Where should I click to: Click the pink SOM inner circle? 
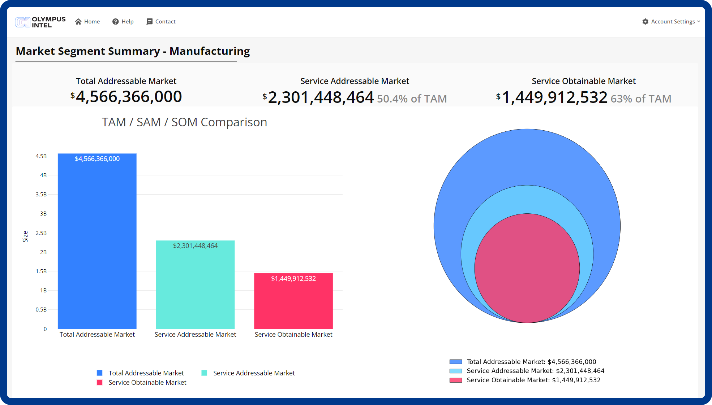click(527, 268)
